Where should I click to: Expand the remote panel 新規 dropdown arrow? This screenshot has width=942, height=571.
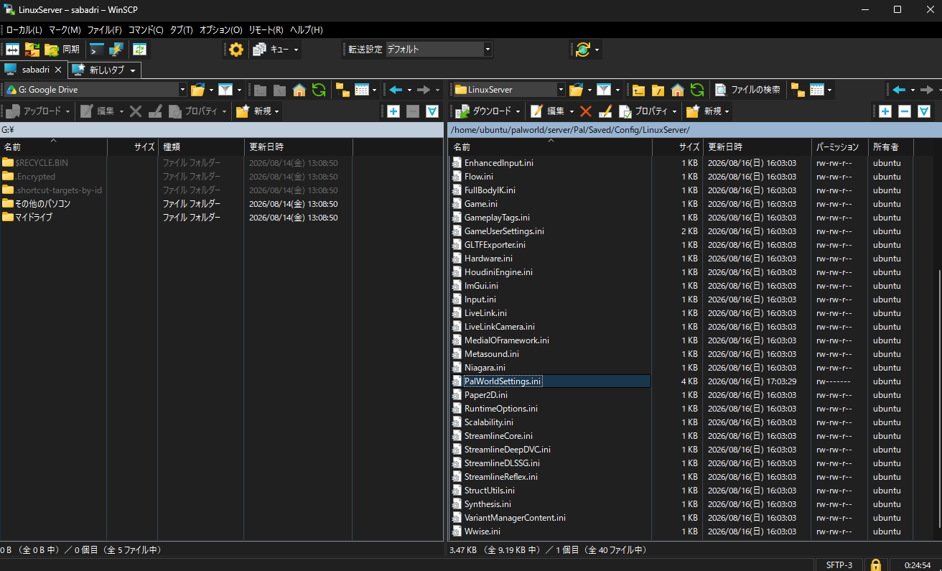[727, 111]
